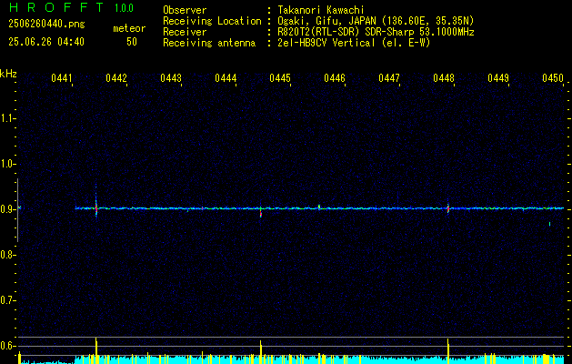The height and width of the screenshot is (364, 572).
Task: Click time axis label 0449
Action: 498,77
